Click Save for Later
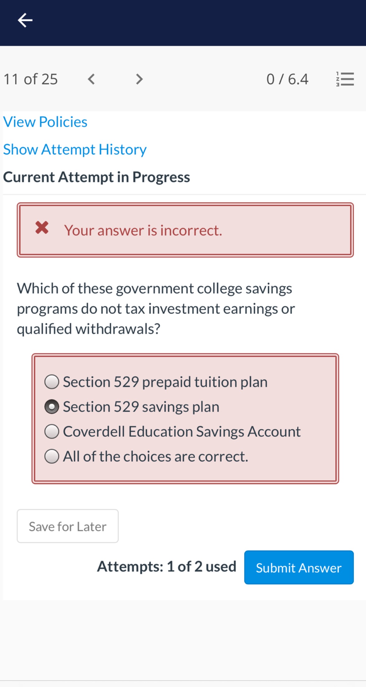The height and width of the screenshot is (687, 366). click(67, 526)
